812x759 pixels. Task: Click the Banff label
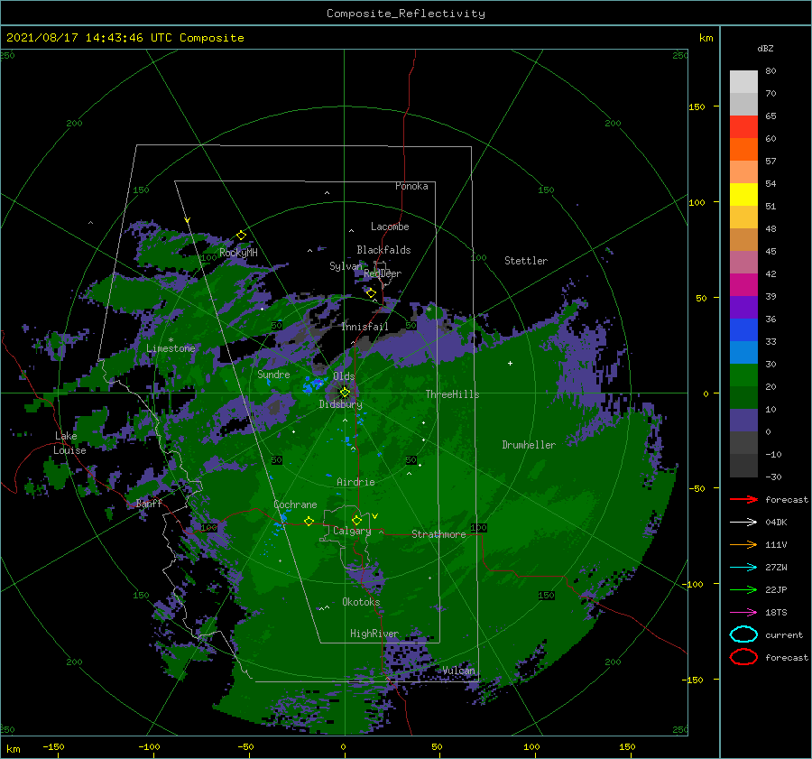click(149, 503)
